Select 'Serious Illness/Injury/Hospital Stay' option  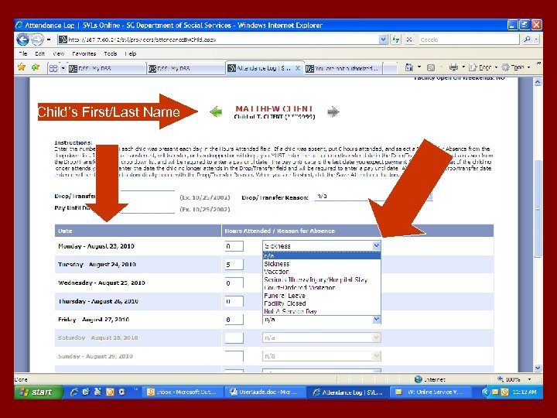pyautogui.click(x=322, y=279)
